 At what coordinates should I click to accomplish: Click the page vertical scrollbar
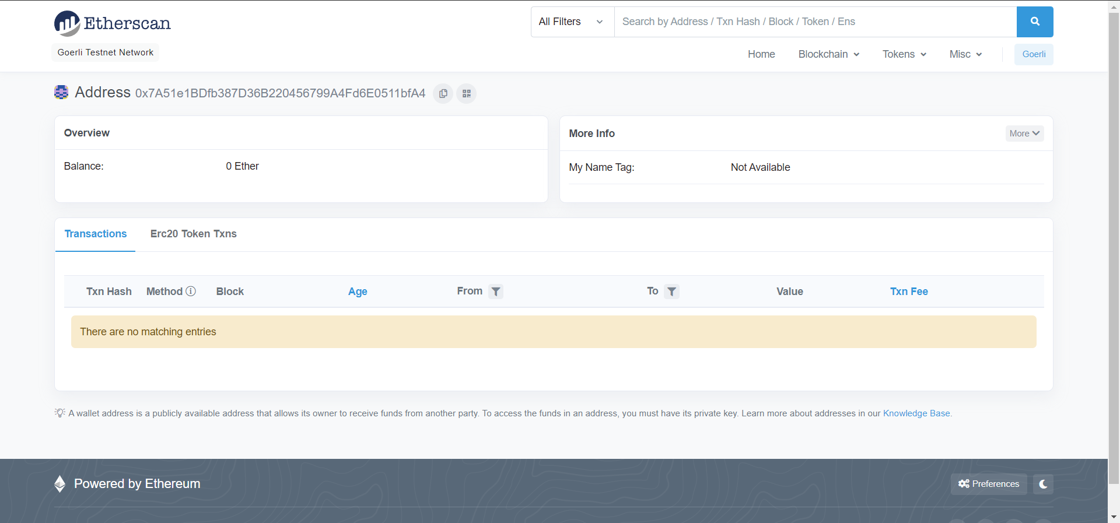click(1114, 248)
